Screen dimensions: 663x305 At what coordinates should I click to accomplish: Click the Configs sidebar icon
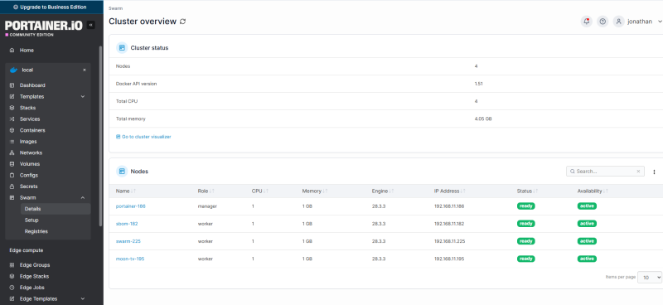point(12,175)
